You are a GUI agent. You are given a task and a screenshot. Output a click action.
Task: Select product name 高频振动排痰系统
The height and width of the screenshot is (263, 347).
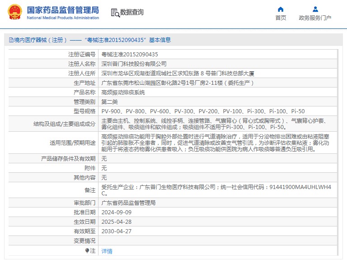[x=123, y=92]
